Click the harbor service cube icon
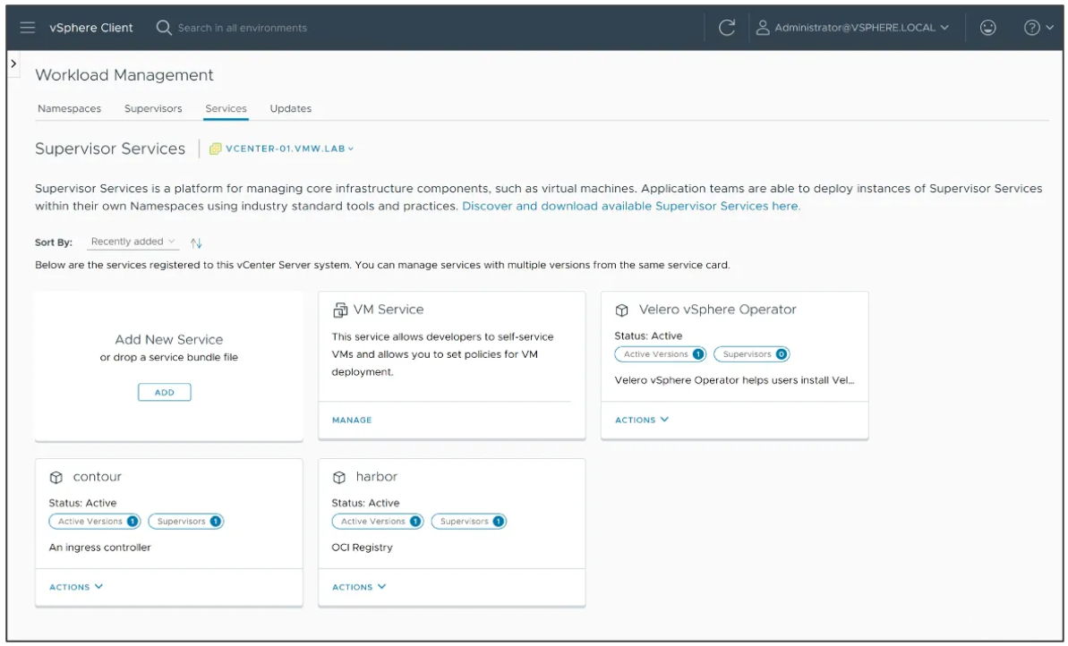This screenshot has width=1068, height=646. point(338,477)
